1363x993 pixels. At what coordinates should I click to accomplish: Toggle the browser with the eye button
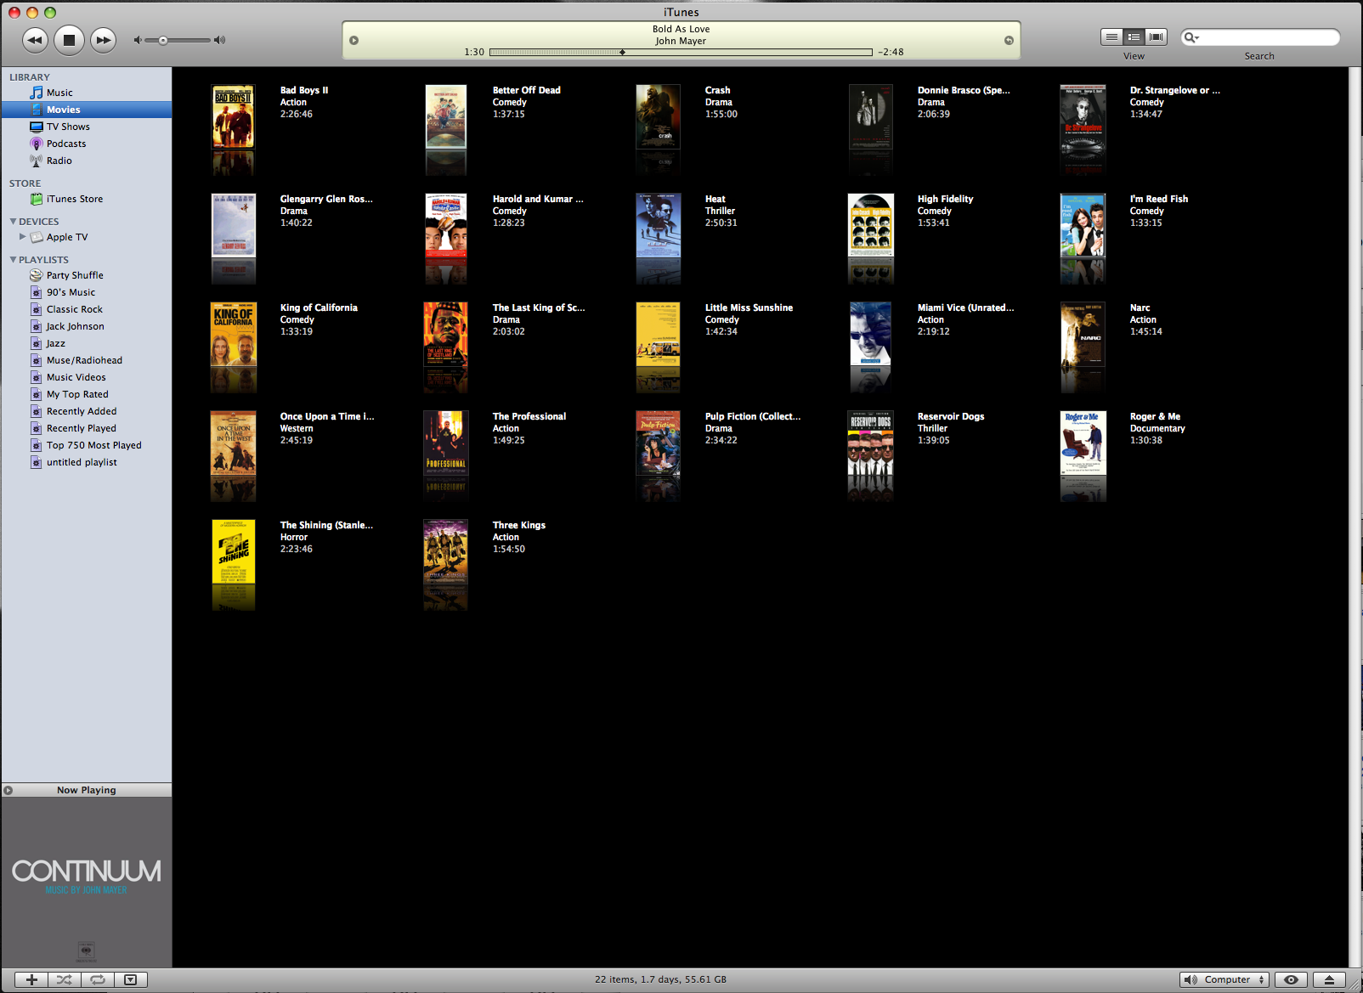[1291, 979]
